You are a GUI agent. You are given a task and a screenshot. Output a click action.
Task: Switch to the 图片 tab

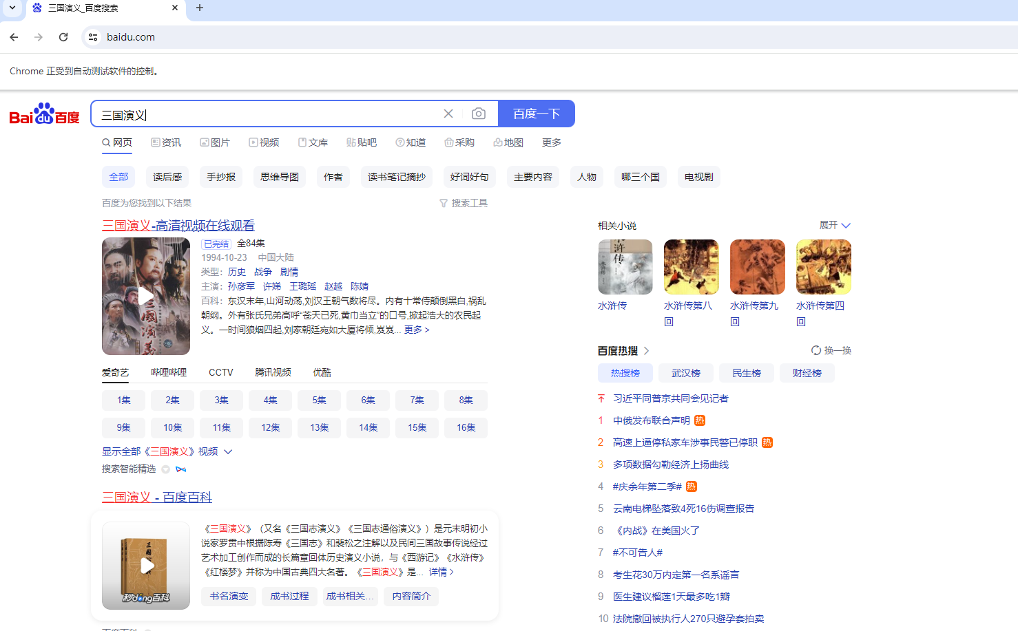pos(215,142)
